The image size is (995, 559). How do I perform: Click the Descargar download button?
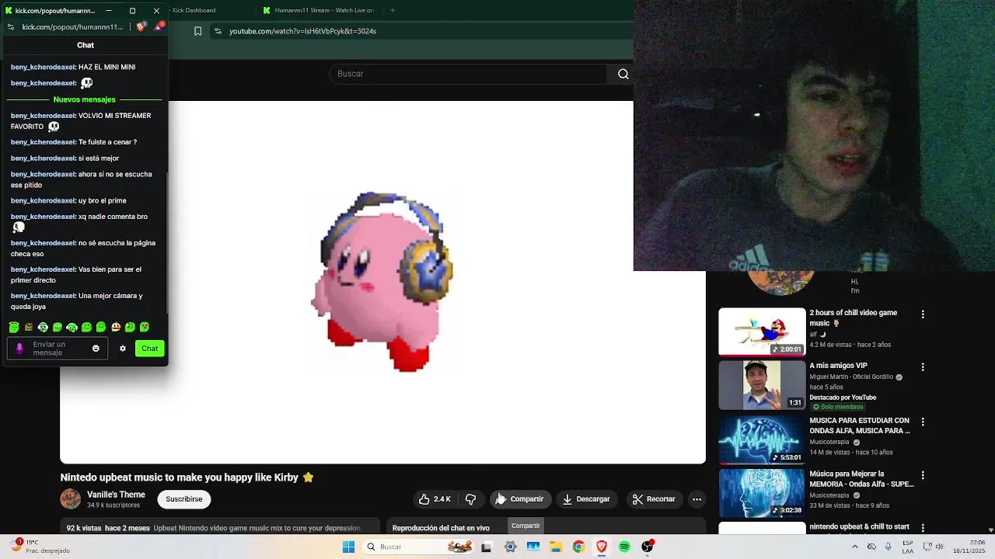586,499
